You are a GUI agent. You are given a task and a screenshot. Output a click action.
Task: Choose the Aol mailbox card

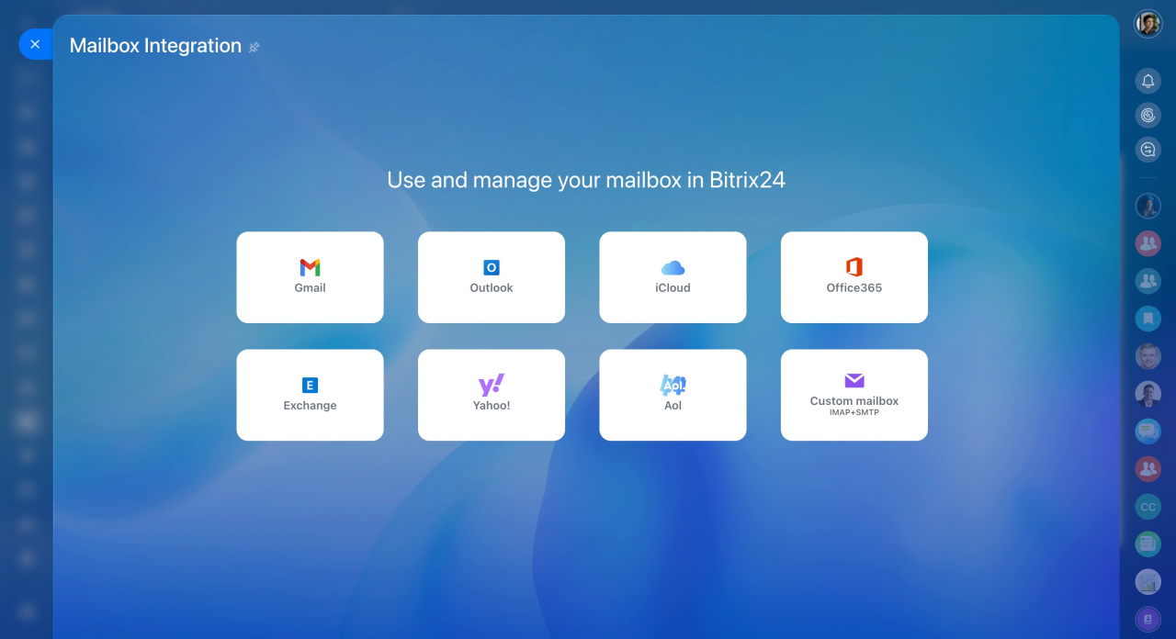[x=673, y=395]
